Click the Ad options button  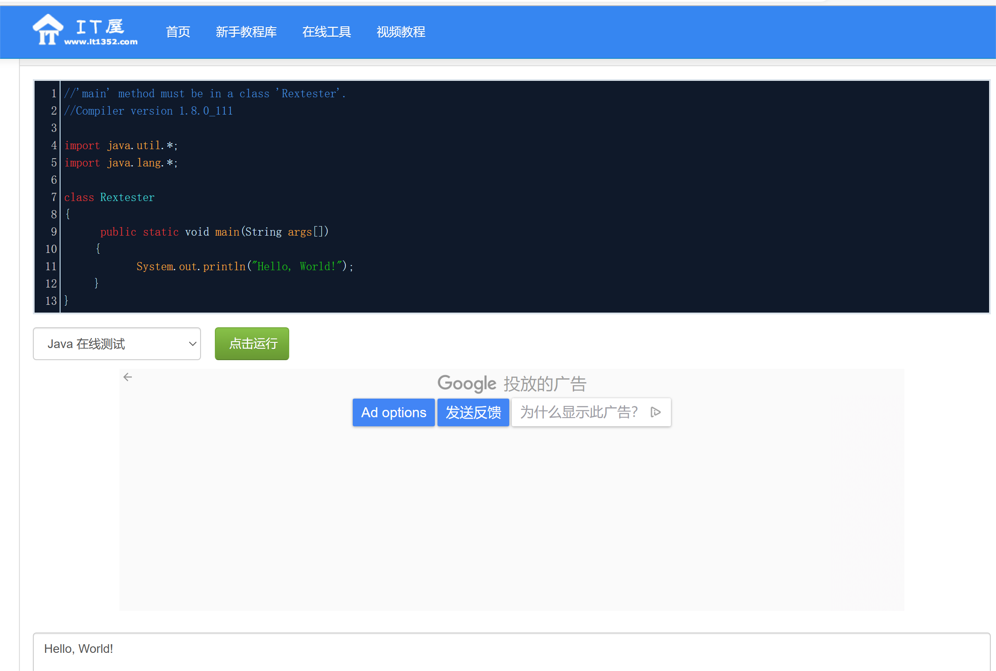tap(393, 412)
